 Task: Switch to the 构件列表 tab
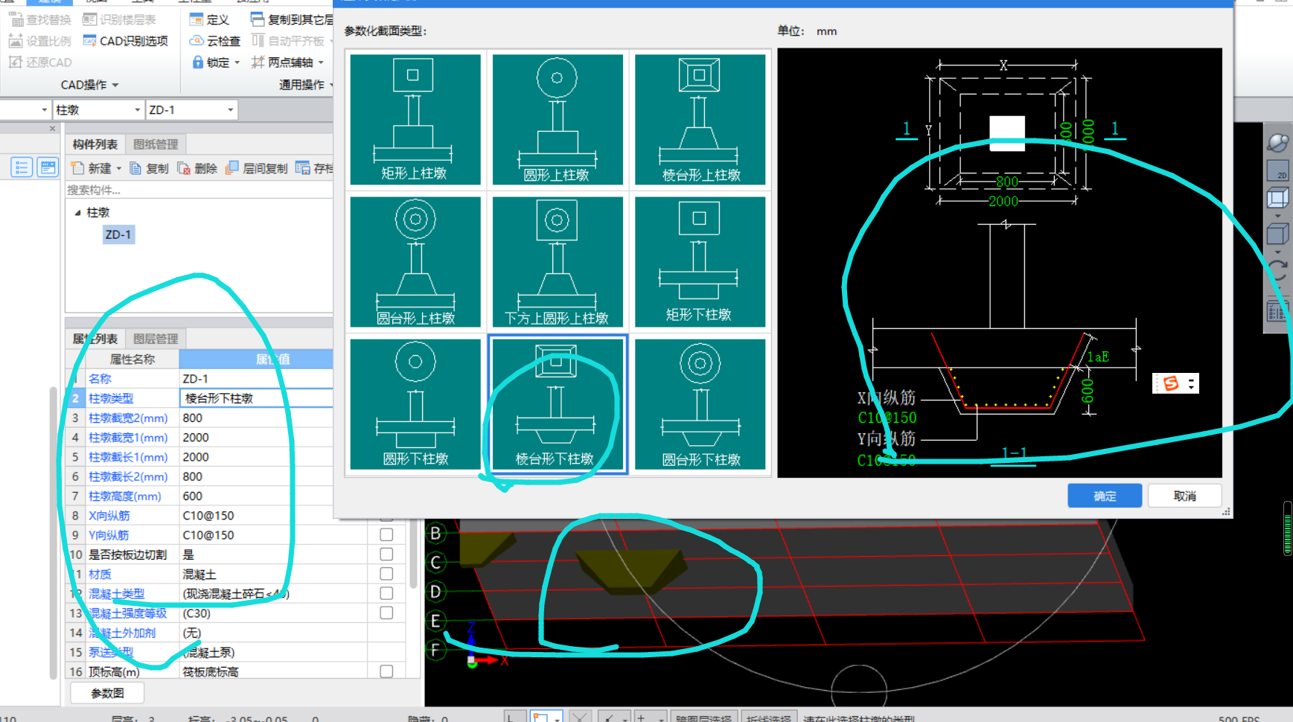pos(95,144)
